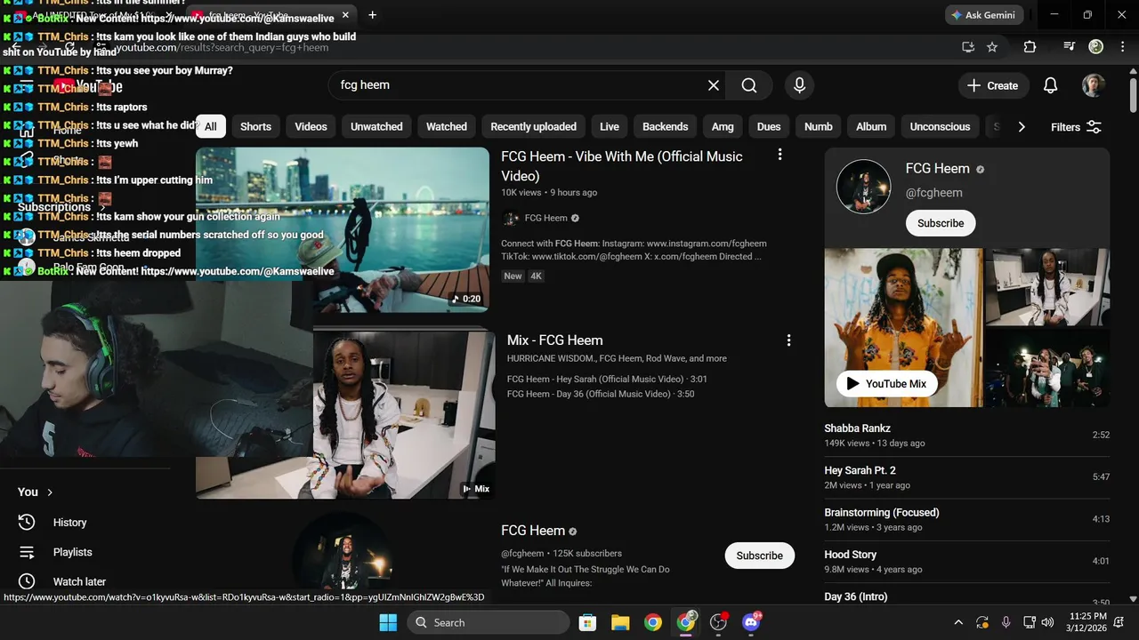This screenshot has width=1139, height=640.
Task: Open Vibe With Me (Official Music Video) title
Action: [622, 166]
